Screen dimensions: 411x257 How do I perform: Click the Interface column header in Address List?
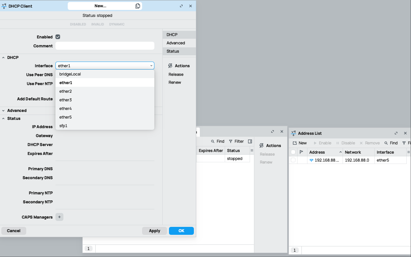[x=391, y=152]
